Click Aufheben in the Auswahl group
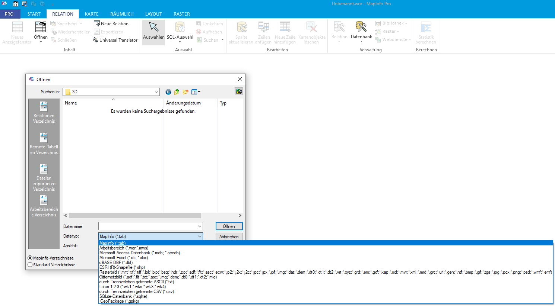This screenshot has height=306, width=555. point(209,32)
